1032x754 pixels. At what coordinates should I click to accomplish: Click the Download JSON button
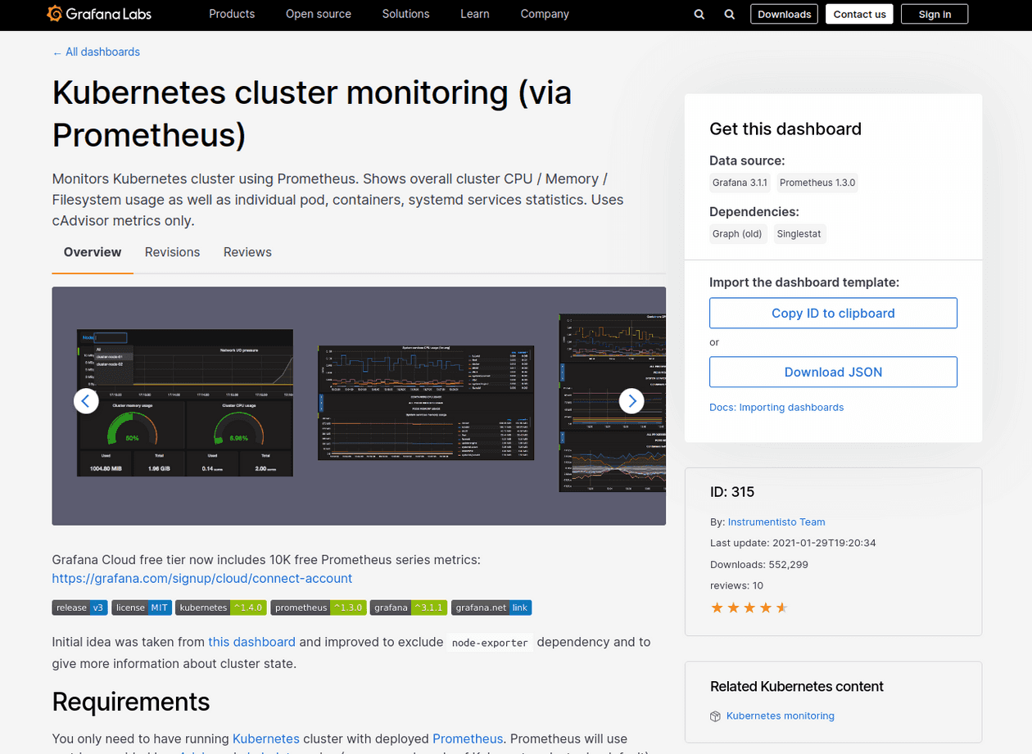833,372
